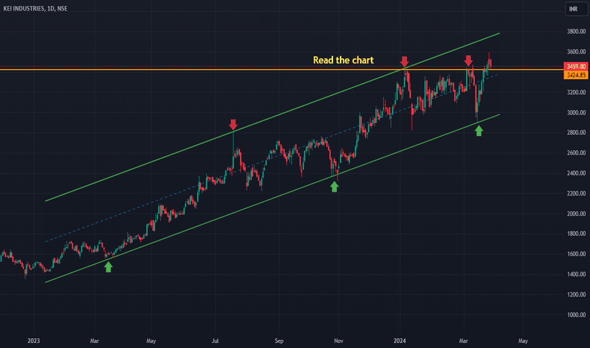Viewport: 590px width, 348px height.
Task: Click the 3800.00 price axis label
Action: click(x=576, y=32)
